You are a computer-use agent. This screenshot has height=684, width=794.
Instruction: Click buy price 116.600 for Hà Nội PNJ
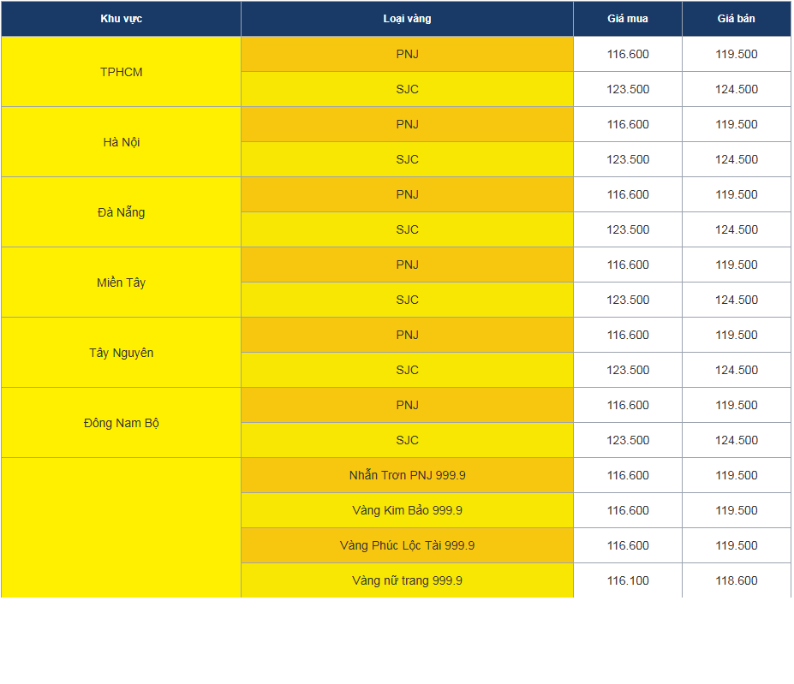[627, 124]
